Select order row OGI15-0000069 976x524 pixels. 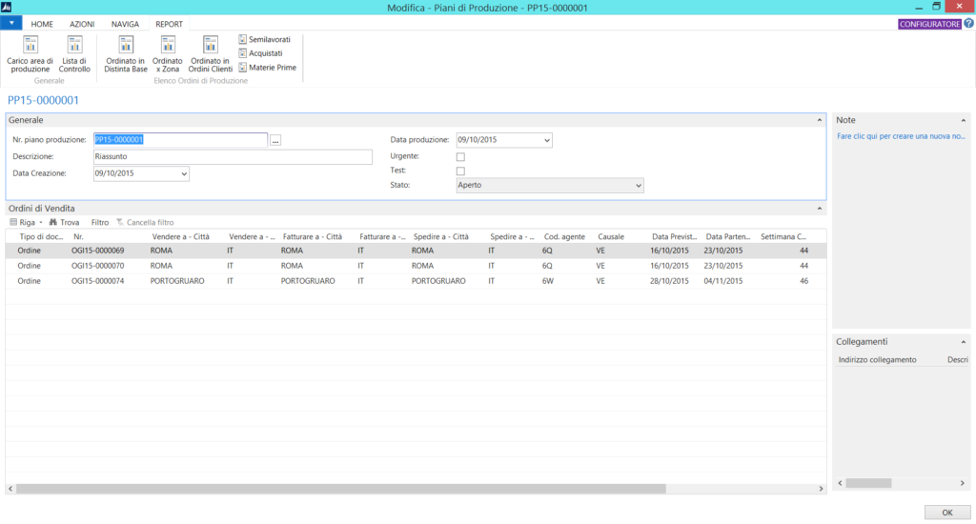[416, 251]
